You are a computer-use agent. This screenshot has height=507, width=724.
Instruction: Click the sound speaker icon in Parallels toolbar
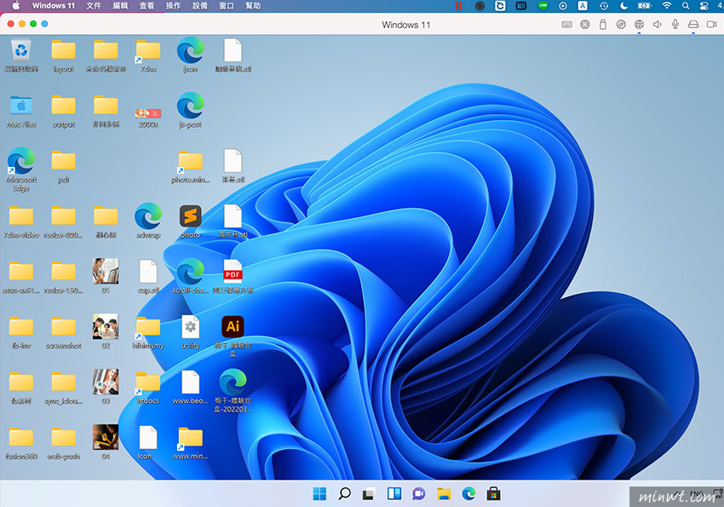pyautogui.click(x=657, y=25)
